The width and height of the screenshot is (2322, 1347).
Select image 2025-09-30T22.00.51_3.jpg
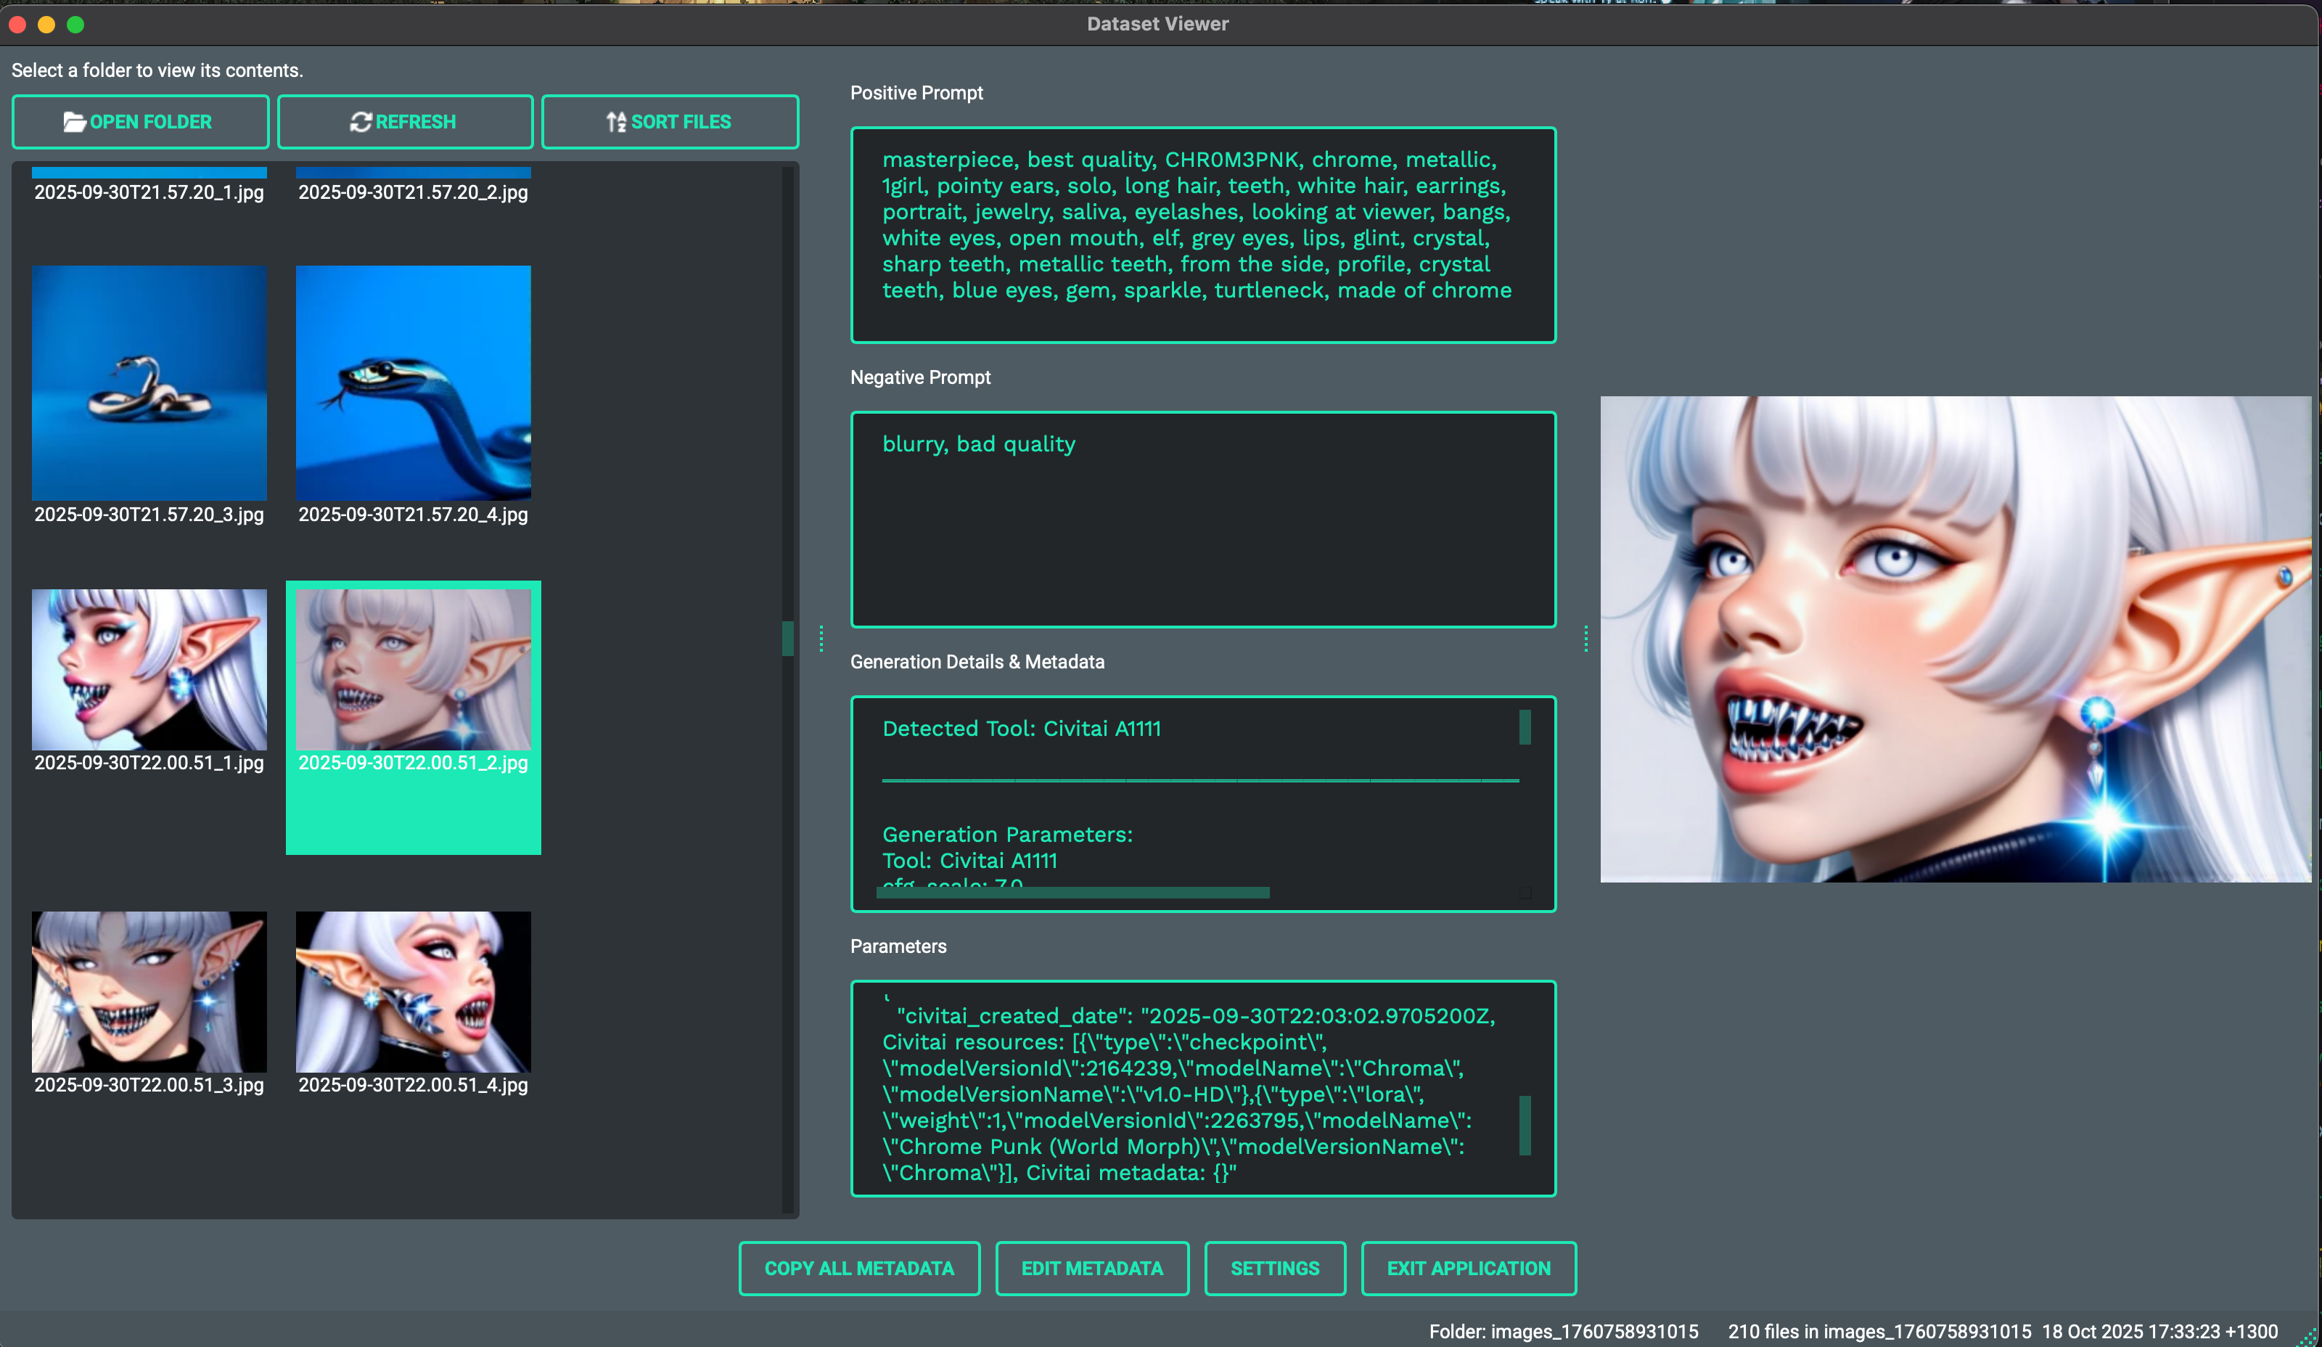pyautogui.click(x=149, y=991)
